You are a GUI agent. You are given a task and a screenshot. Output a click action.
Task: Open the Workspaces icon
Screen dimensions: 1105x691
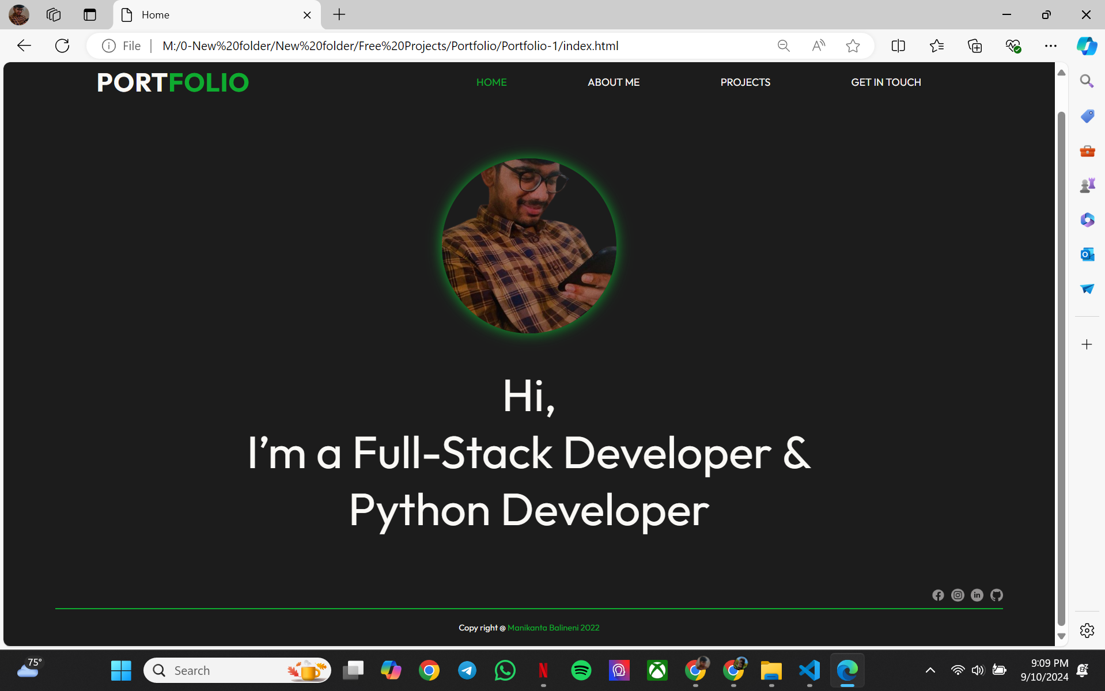[x=54, y=15]
